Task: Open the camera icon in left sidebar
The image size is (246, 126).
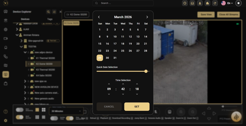Action: (6, 39)
